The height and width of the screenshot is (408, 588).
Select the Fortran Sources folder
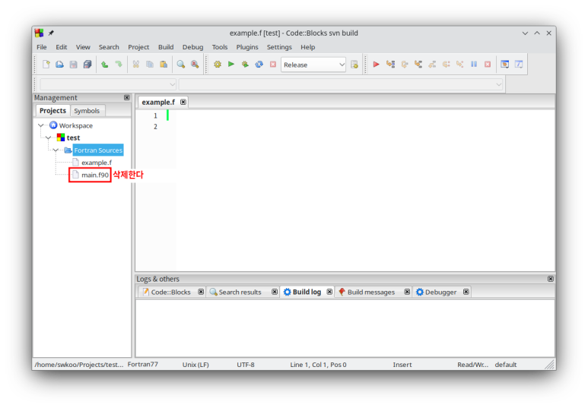pos(98,150)
